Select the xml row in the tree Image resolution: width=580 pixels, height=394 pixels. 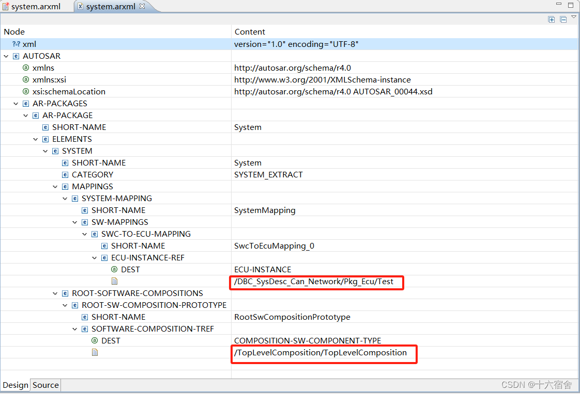[289, 44]
